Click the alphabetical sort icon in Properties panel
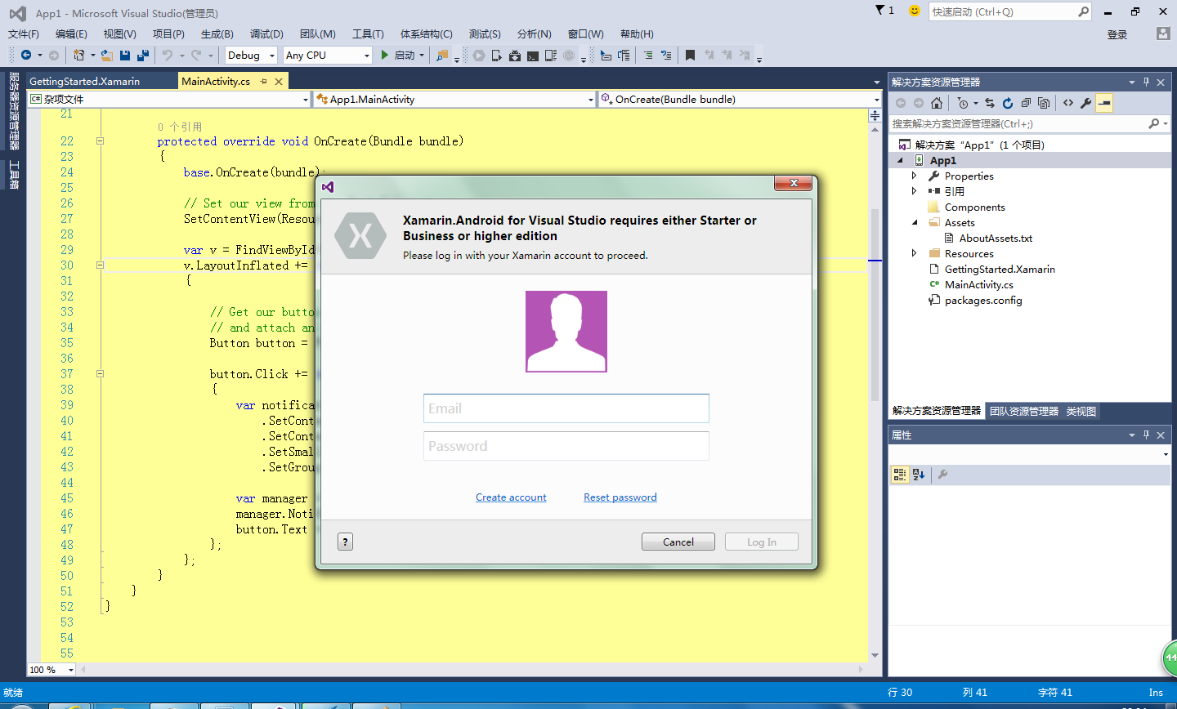 tap(919, 475)
